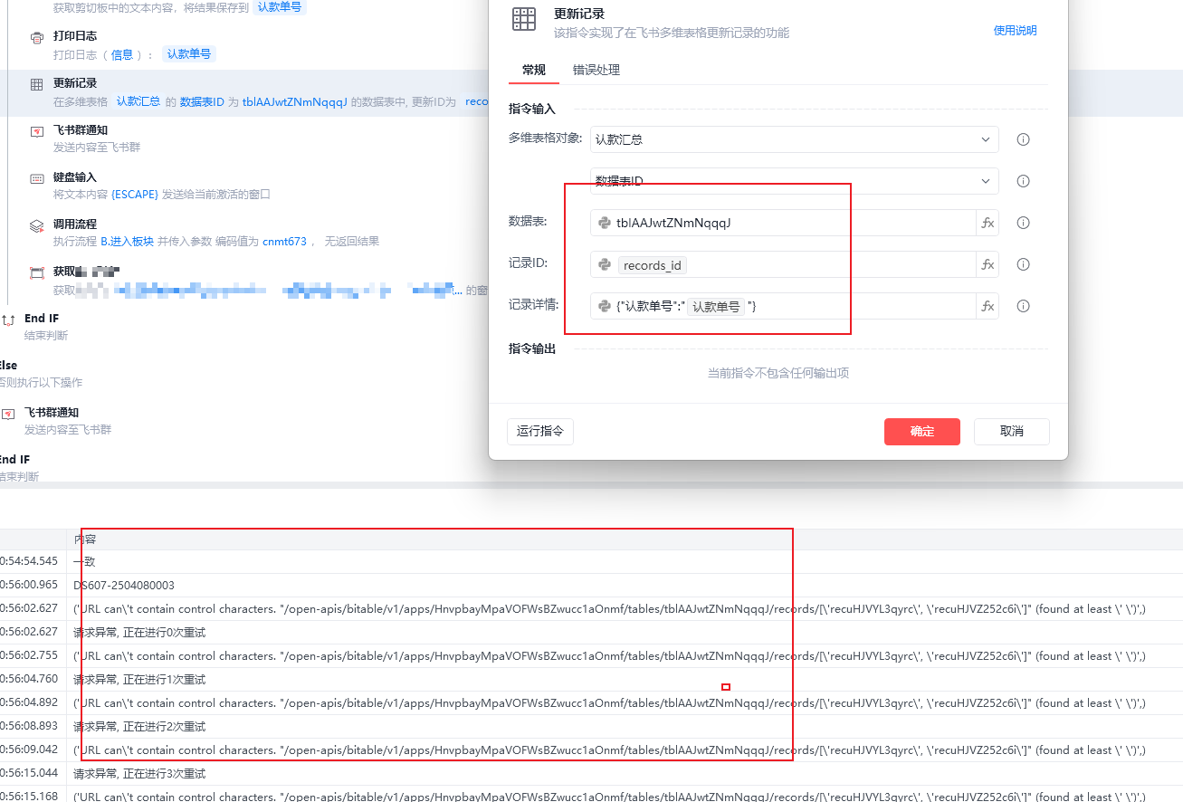
Task: Click the 当前指令不包含任何输出项 message
Action: click(x=778, y=373)
